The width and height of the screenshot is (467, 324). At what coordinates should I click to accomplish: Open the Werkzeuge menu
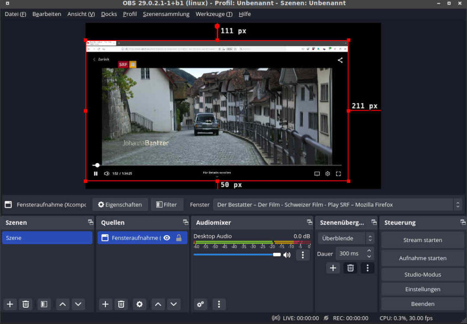(x=214, y=14)
